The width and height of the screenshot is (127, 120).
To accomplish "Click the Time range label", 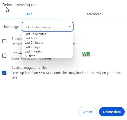I will point(11,27).
